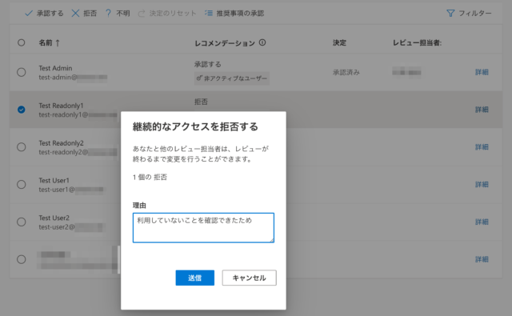512x316 pixels.
Task: Click the 名前 sort arrow icon
Action: (58, 42)
